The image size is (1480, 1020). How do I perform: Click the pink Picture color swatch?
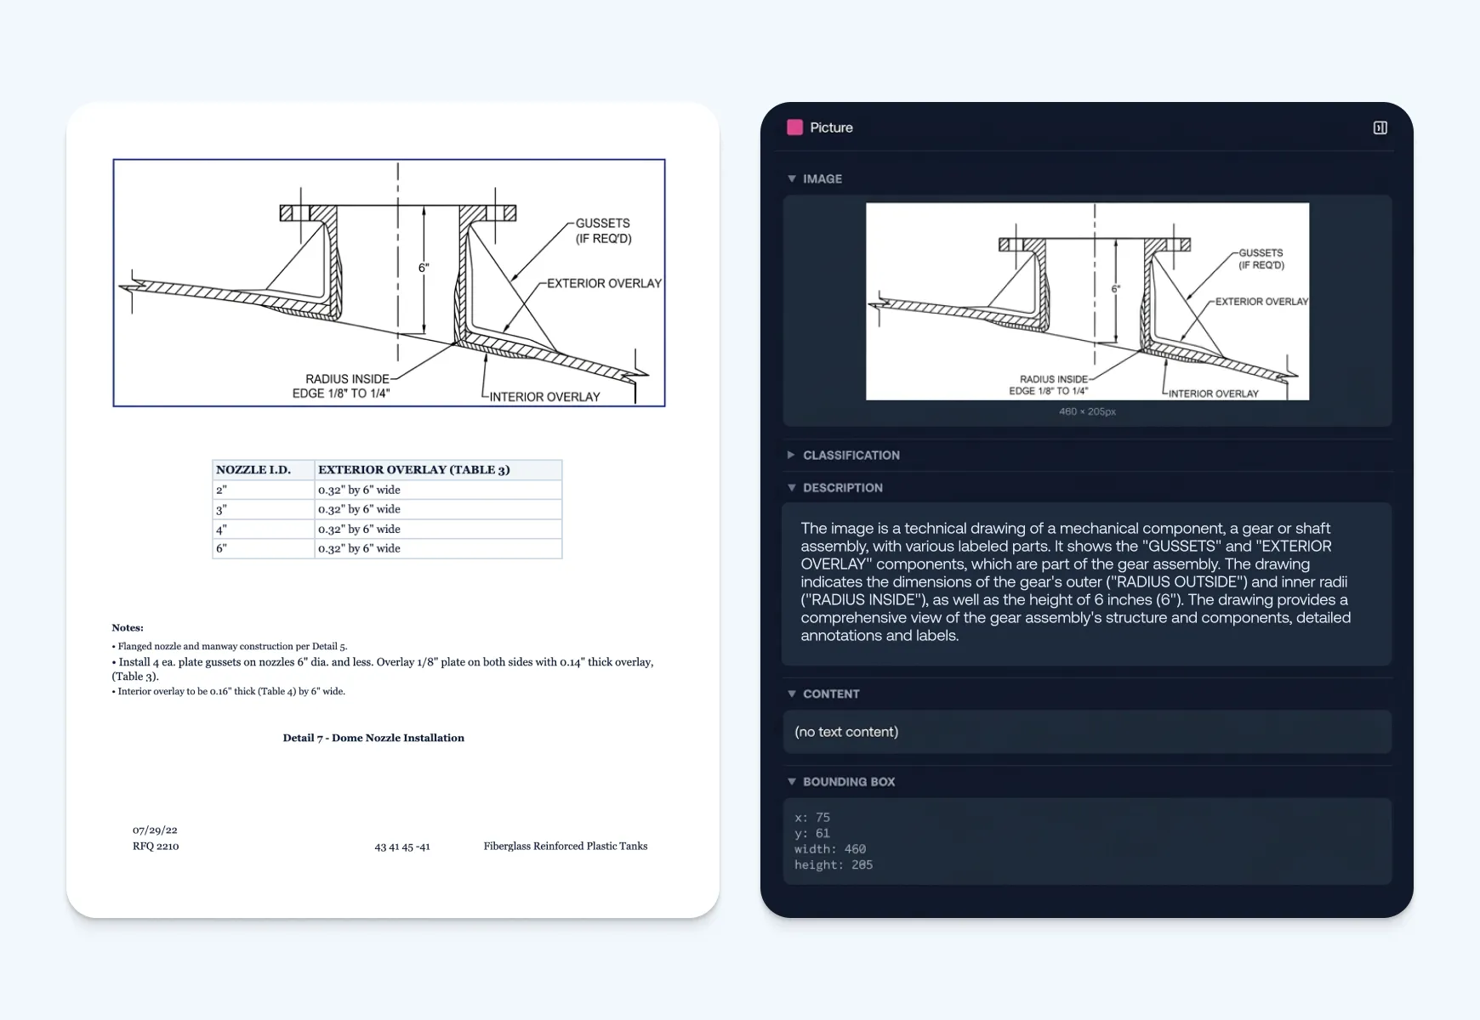pos(794,127)
